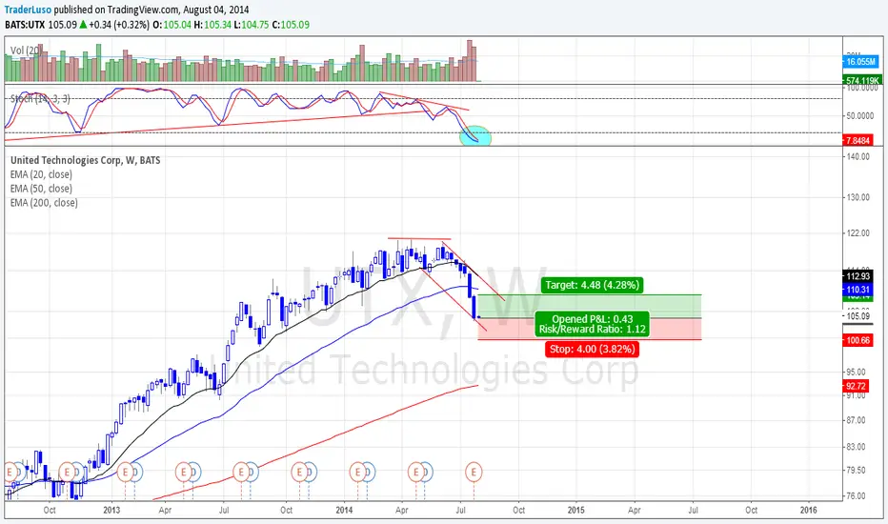Click the cyan circle on the stochastic

(474, 136)
